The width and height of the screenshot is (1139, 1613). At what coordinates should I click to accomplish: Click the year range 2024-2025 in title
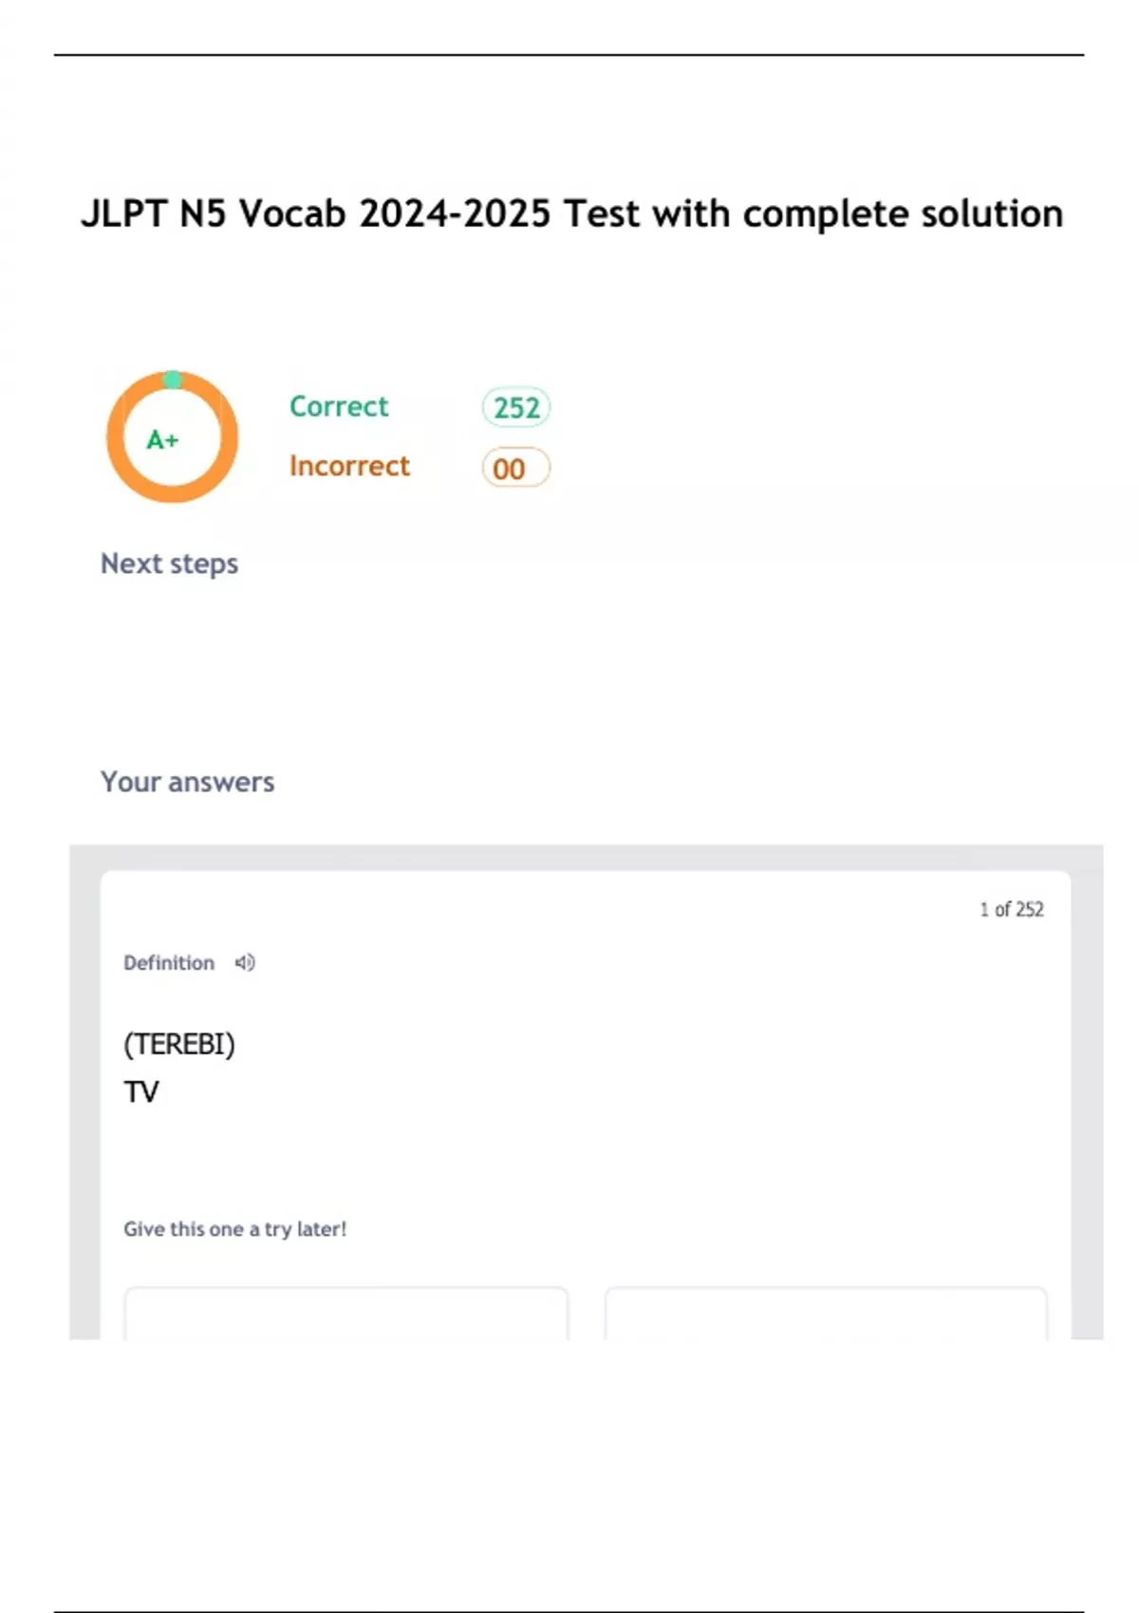pyautogui.click(x=455, y=214)
